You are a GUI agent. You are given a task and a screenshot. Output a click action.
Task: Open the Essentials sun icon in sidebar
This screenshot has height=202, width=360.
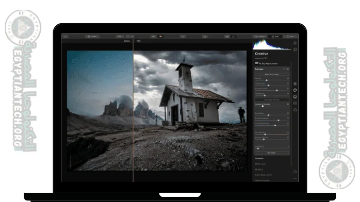click(x=295, y=83)
